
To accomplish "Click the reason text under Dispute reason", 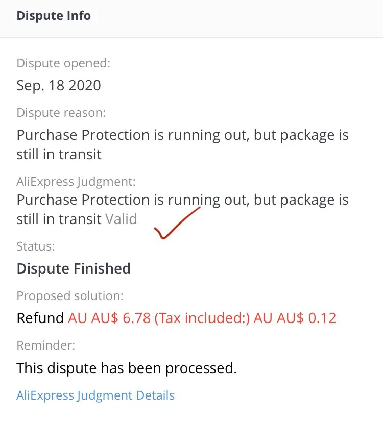I will [x=182, y=144].
